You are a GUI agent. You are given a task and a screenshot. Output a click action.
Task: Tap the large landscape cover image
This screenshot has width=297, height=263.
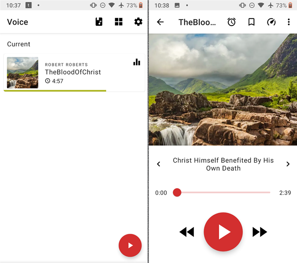tap(223, 90)
